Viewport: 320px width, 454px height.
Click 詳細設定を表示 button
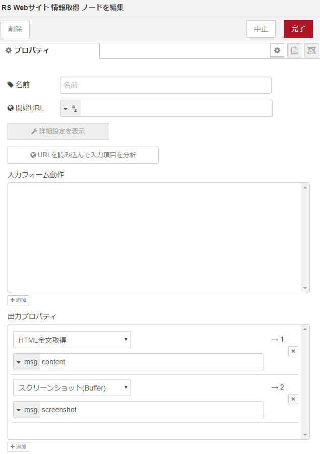pyautogui.click(x=58, y=132)
